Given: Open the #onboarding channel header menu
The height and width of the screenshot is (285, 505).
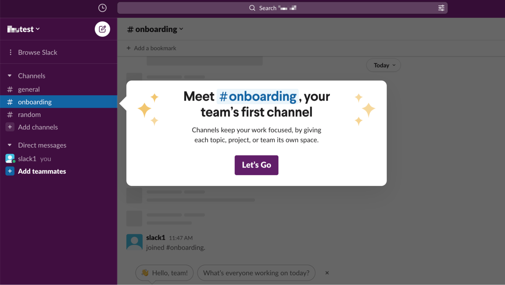Looking at the screenshot, I should (x=181, y=29).
